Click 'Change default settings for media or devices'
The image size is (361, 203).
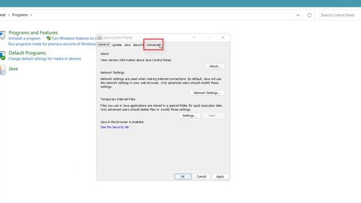click(45, 59)
